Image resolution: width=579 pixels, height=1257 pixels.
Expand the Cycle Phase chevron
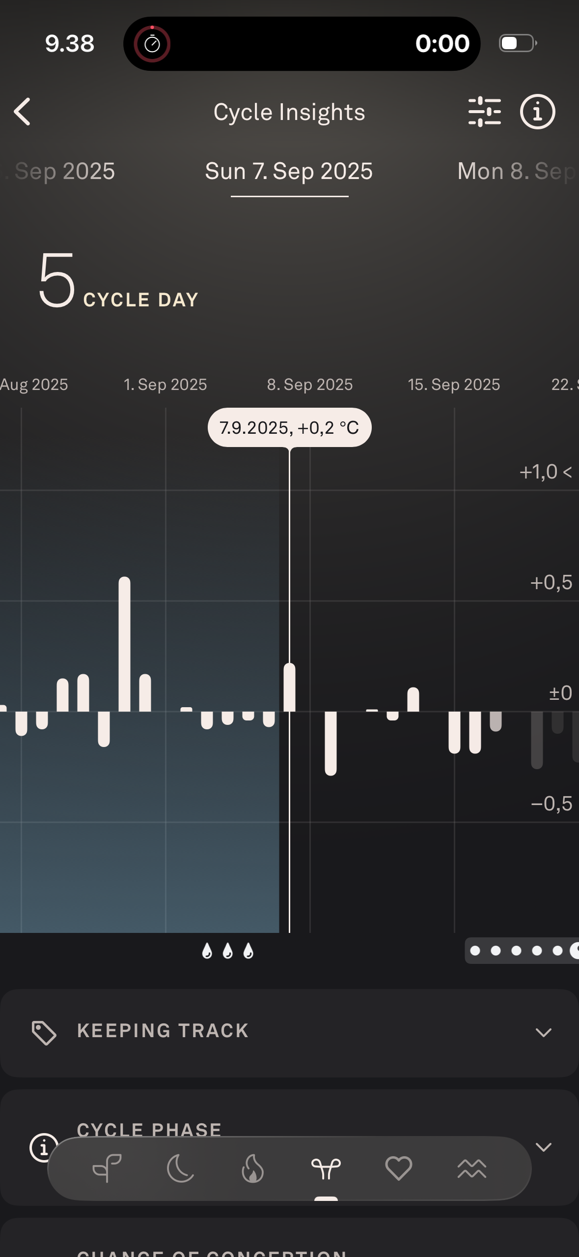[x=543, y=1147]
